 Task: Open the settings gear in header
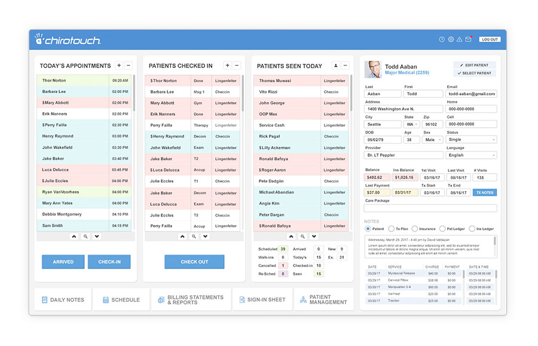pyautogui.click(x=451, y=39)
